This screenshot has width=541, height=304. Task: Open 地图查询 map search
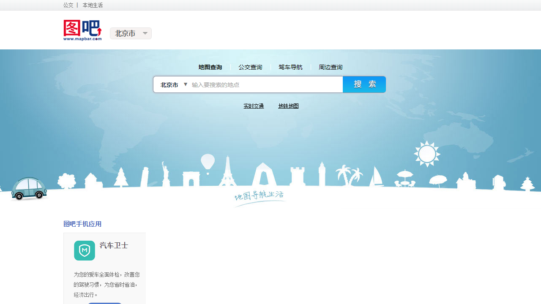pos(210,67)
